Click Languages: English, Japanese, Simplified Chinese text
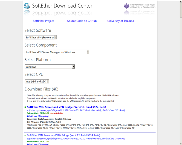Image resolution: width=182 pixels, height=145 pixels. pos(49,119)
